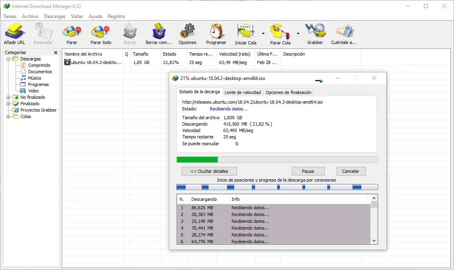
Task: Switch to Estado de la descarga tab
Action: click(x=199, y=92)
